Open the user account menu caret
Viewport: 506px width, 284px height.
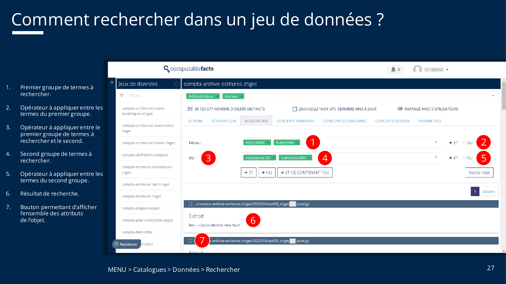(447, 70)
